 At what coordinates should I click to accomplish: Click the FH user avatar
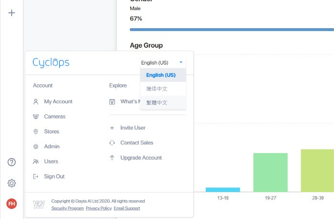(11, 204)
